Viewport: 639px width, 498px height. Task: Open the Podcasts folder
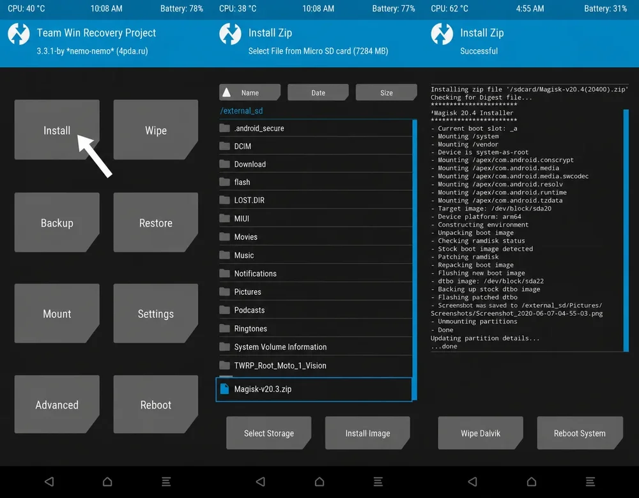coord(316,310)
